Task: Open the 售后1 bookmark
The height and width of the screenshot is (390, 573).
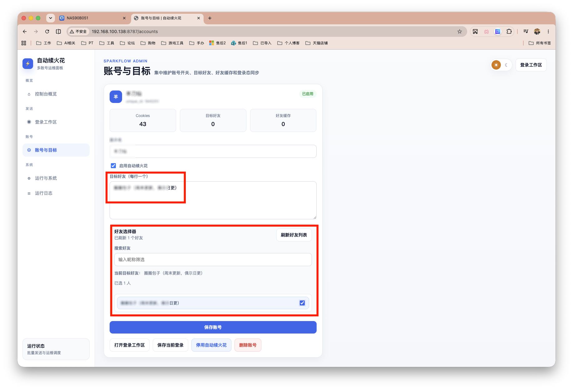Action: pos(239,43)
